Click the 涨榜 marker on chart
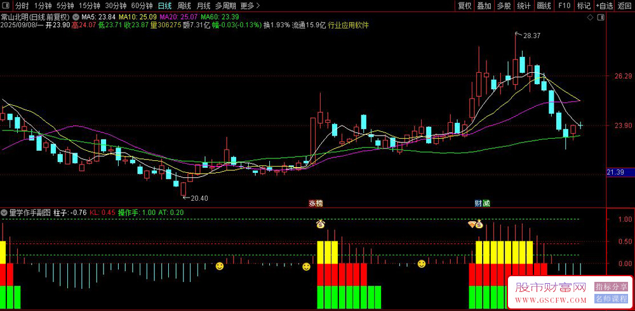Viewport: 635px width, 311px height. pos(316,203)
